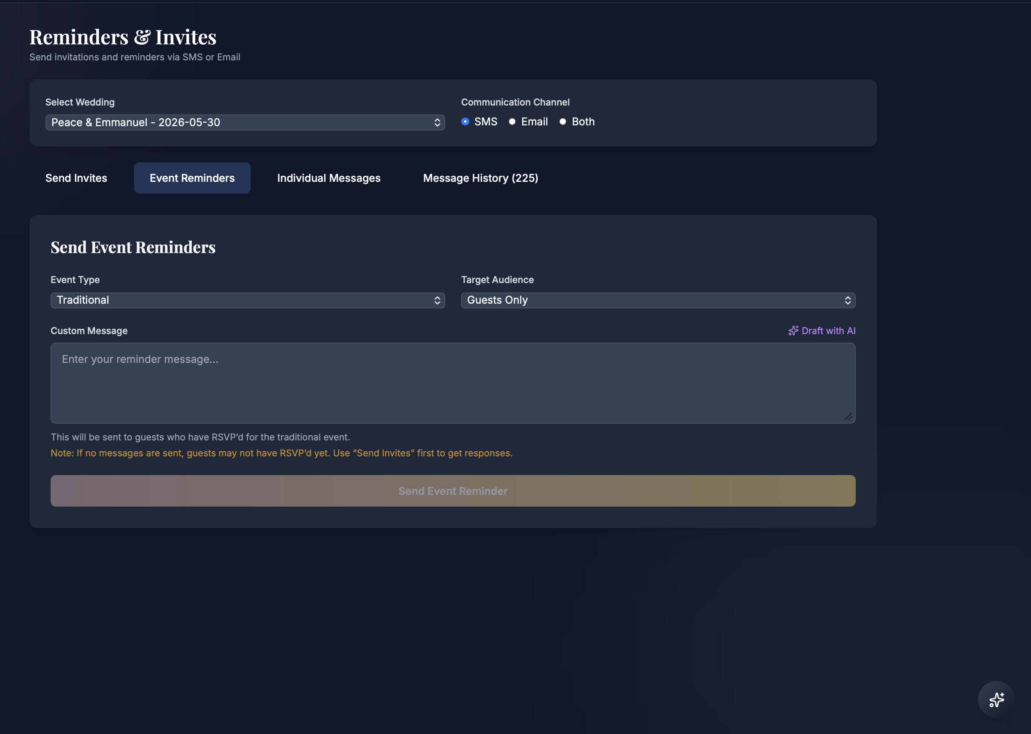Click the floating AI sparkle assistant icon
The height and width of the screenshot is (734, 1031).
pyautogui.click(x=996, y=699)
